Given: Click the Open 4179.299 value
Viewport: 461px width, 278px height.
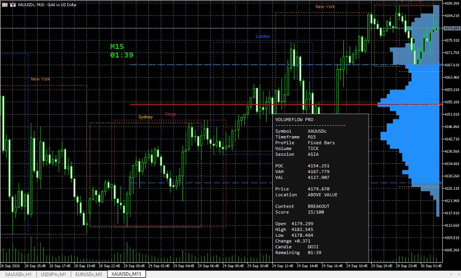Looking at the screenshot, I should tap(302, 224).
